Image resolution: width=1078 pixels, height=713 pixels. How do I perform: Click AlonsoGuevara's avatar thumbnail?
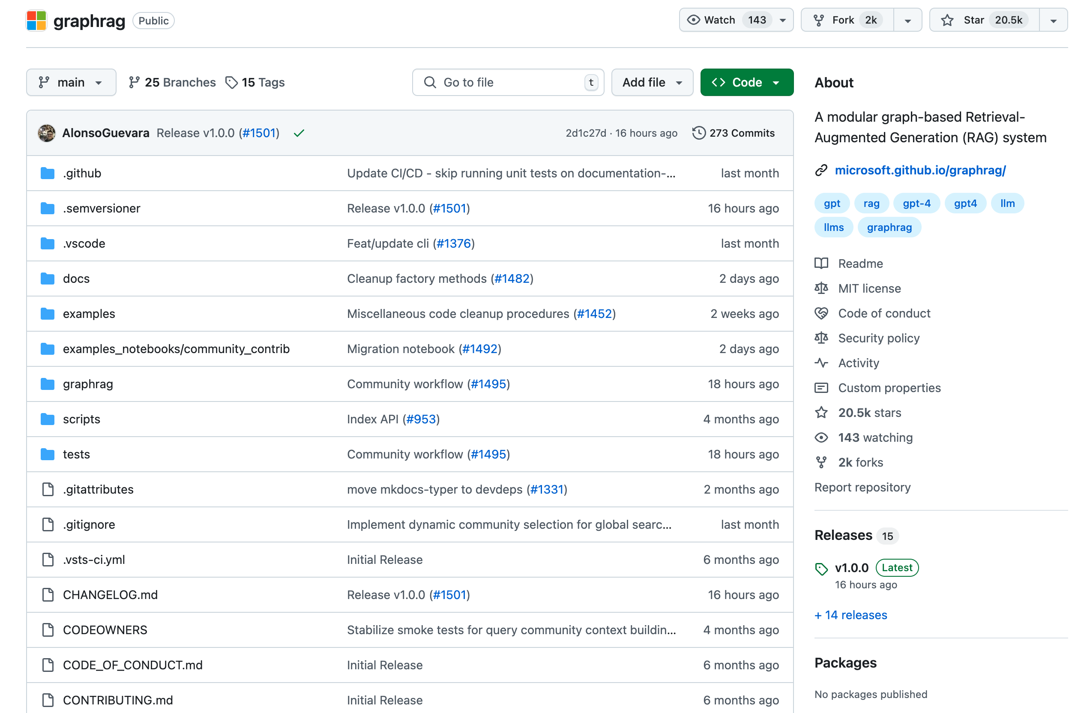click(46, 133)
